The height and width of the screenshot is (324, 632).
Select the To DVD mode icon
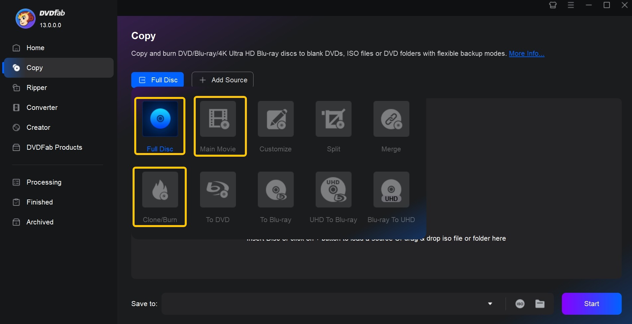[218, 190]
